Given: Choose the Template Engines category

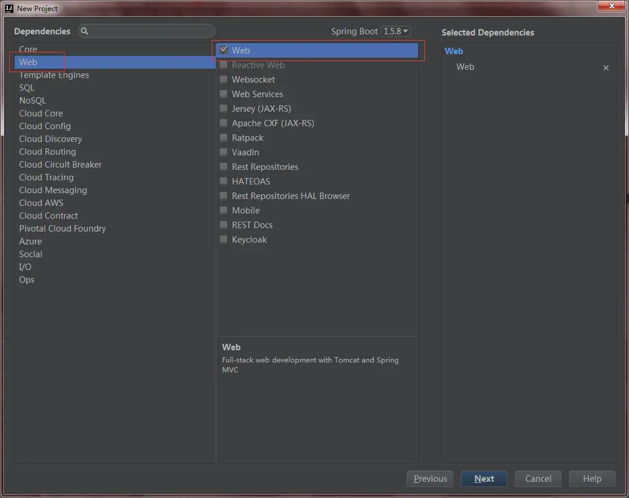Looking at the screenshot, I should 54,75.
